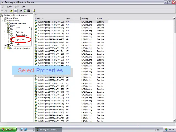Click the Inactive status of the VPN4-93 row

pyautogui.click(x=100, y=39)
